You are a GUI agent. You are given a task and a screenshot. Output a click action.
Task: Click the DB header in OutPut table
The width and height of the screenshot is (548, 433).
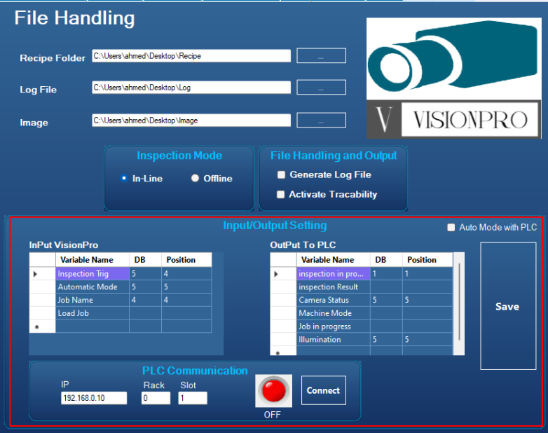point(386,260)
